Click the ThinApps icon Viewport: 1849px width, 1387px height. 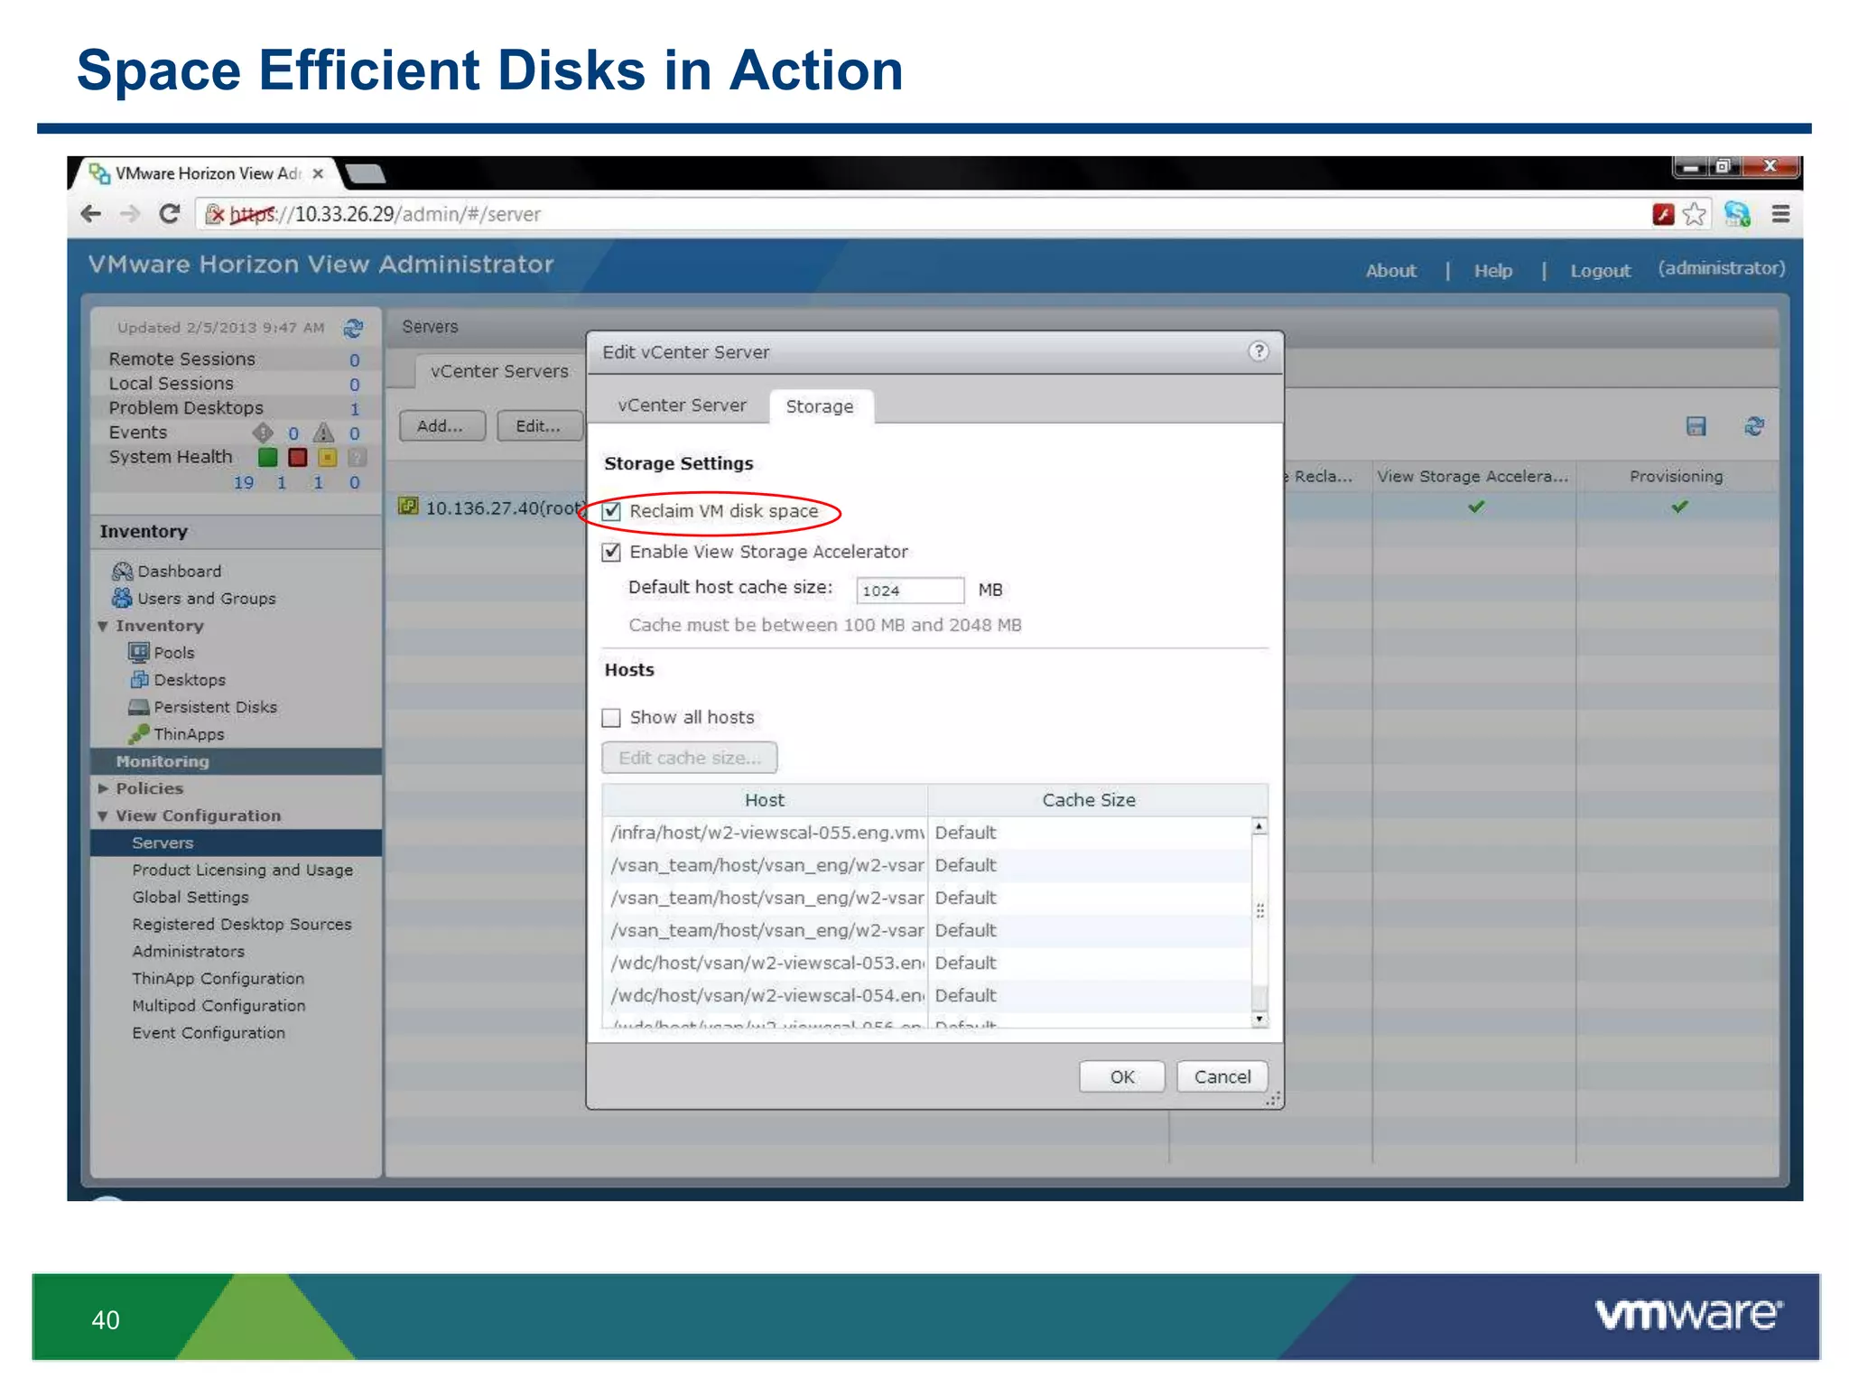click(138, 733)
